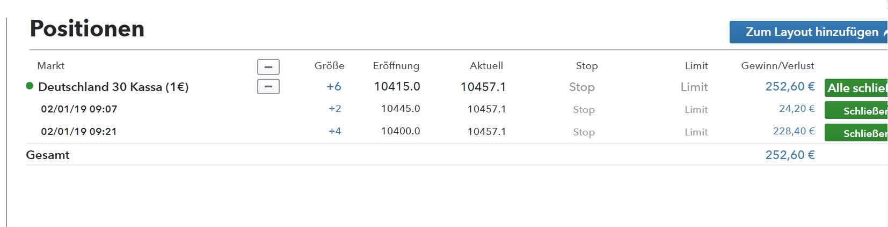
Task: Open the Deutschland 30 Kassa (1€) market
Action: coord(113,87)
